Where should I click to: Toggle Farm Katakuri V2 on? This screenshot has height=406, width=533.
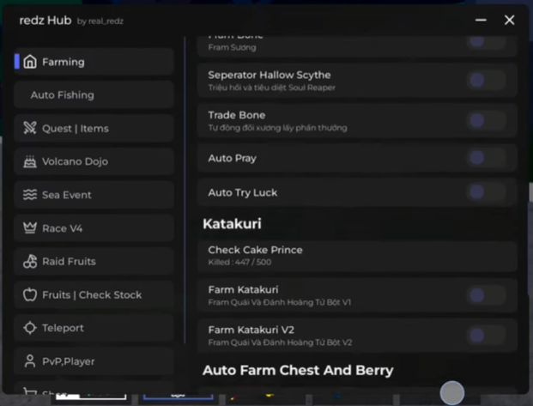pyautogui.click(x=486, y=336)
